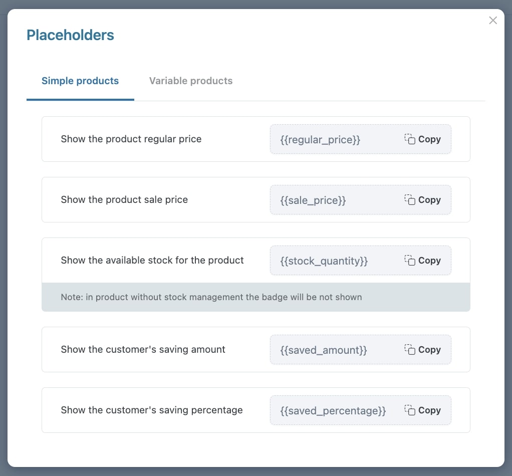
Task: Click the Placeholders dialog heading
Action: (x=70, y=35)
